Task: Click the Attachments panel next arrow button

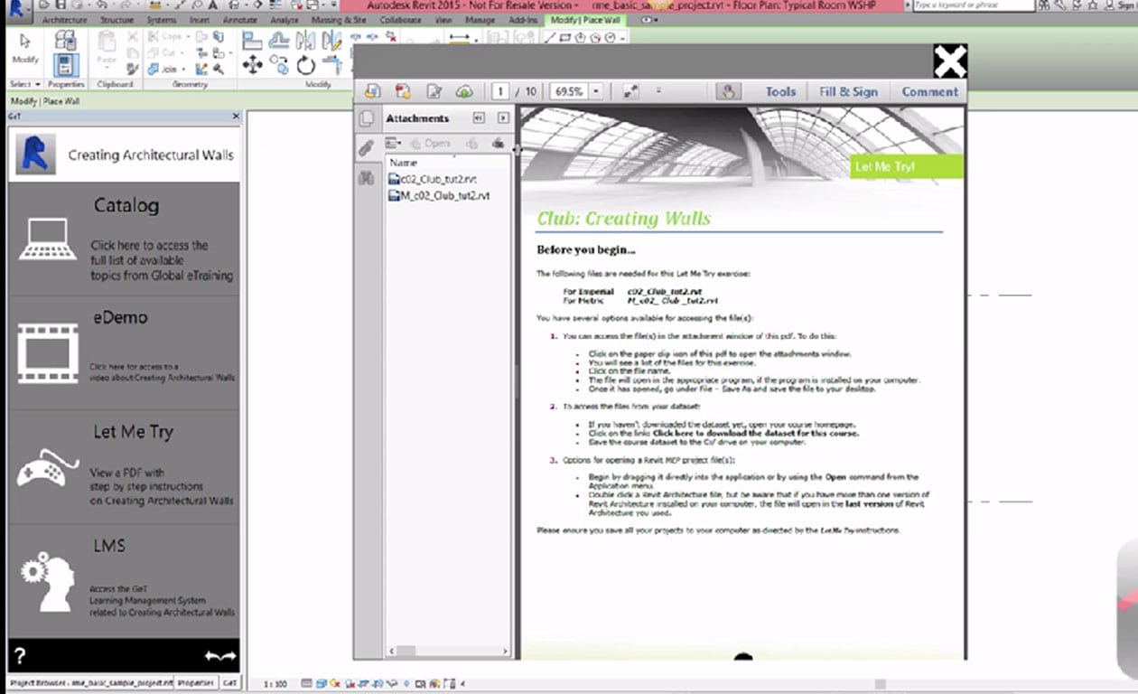Action: [503, 118]
